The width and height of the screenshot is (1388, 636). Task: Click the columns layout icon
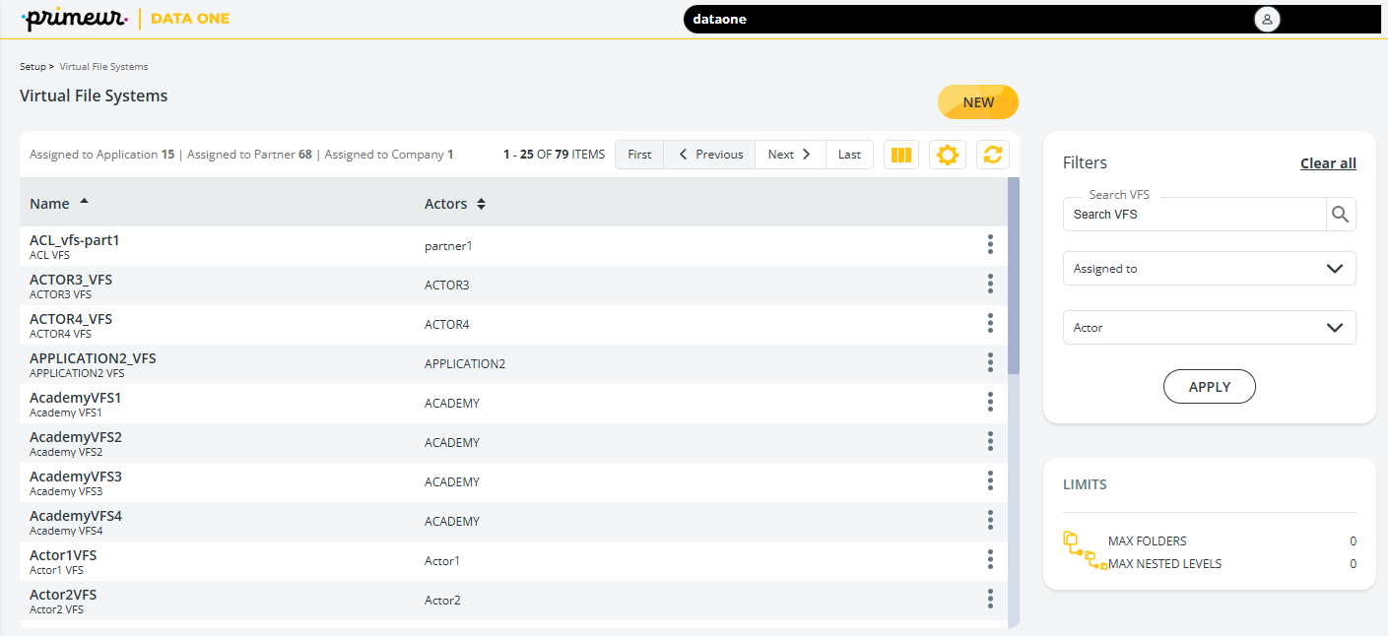(x=900, y=155)
